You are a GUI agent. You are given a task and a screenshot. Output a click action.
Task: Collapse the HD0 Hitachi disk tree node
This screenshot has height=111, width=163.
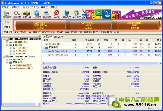click(x=3, y=39)
